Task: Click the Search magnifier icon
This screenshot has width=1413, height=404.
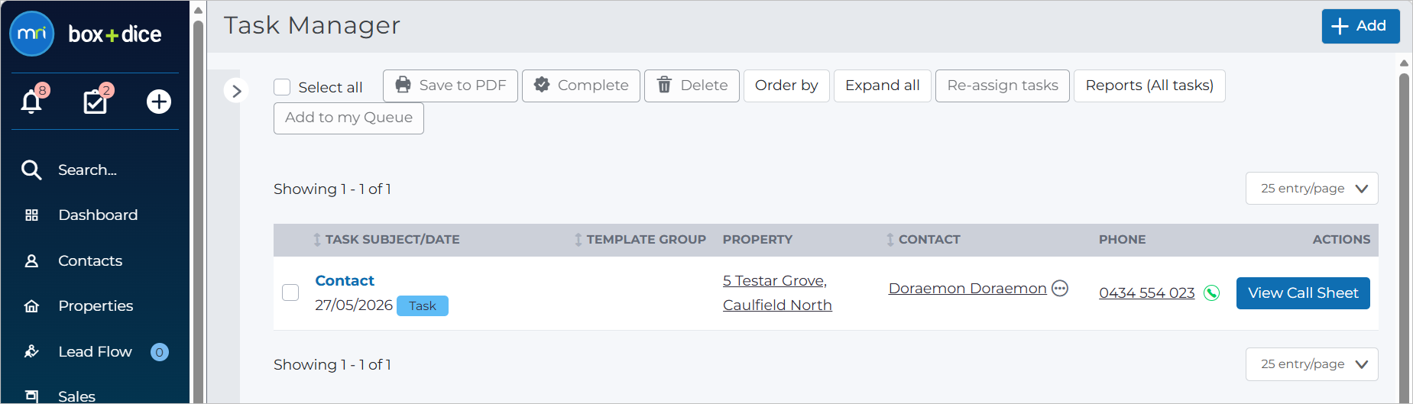Action: (x=31, y=170)
